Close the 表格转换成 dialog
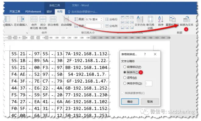The height and width of the screenshot is (121, 201). (155, 54)
